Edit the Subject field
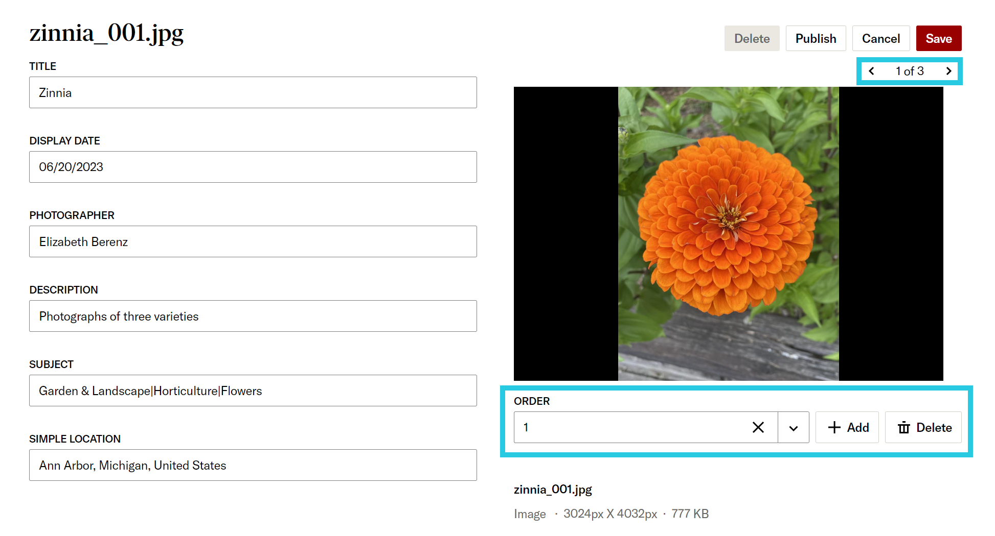The height and width of the screenshot is (536, 995). point(253,391)
